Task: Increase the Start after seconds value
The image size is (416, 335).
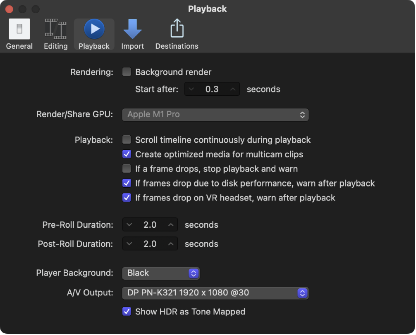Action: coord(233,89)
